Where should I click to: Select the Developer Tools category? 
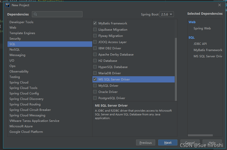click(x=50, y=22)
